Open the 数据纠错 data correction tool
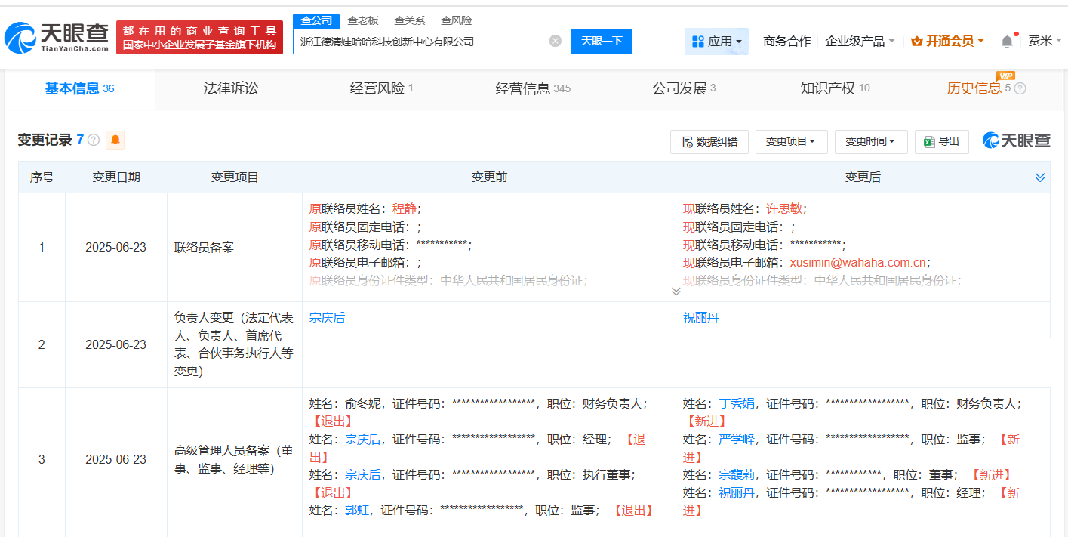This screenshot has height=537, width=1068. [x=709, y=141]
